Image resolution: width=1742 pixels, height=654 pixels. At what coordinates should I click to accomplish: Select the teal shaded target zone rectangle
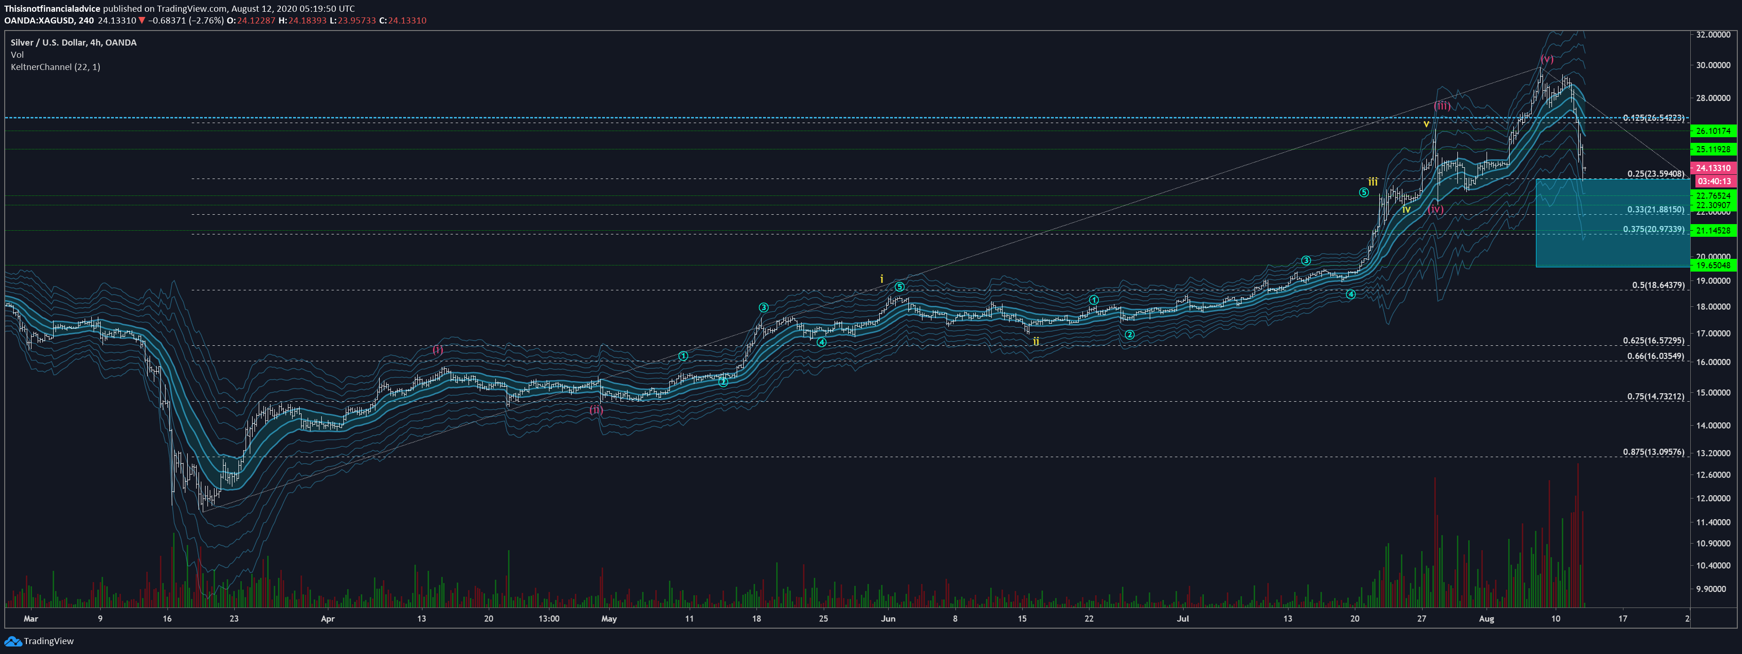(1612, 223)
